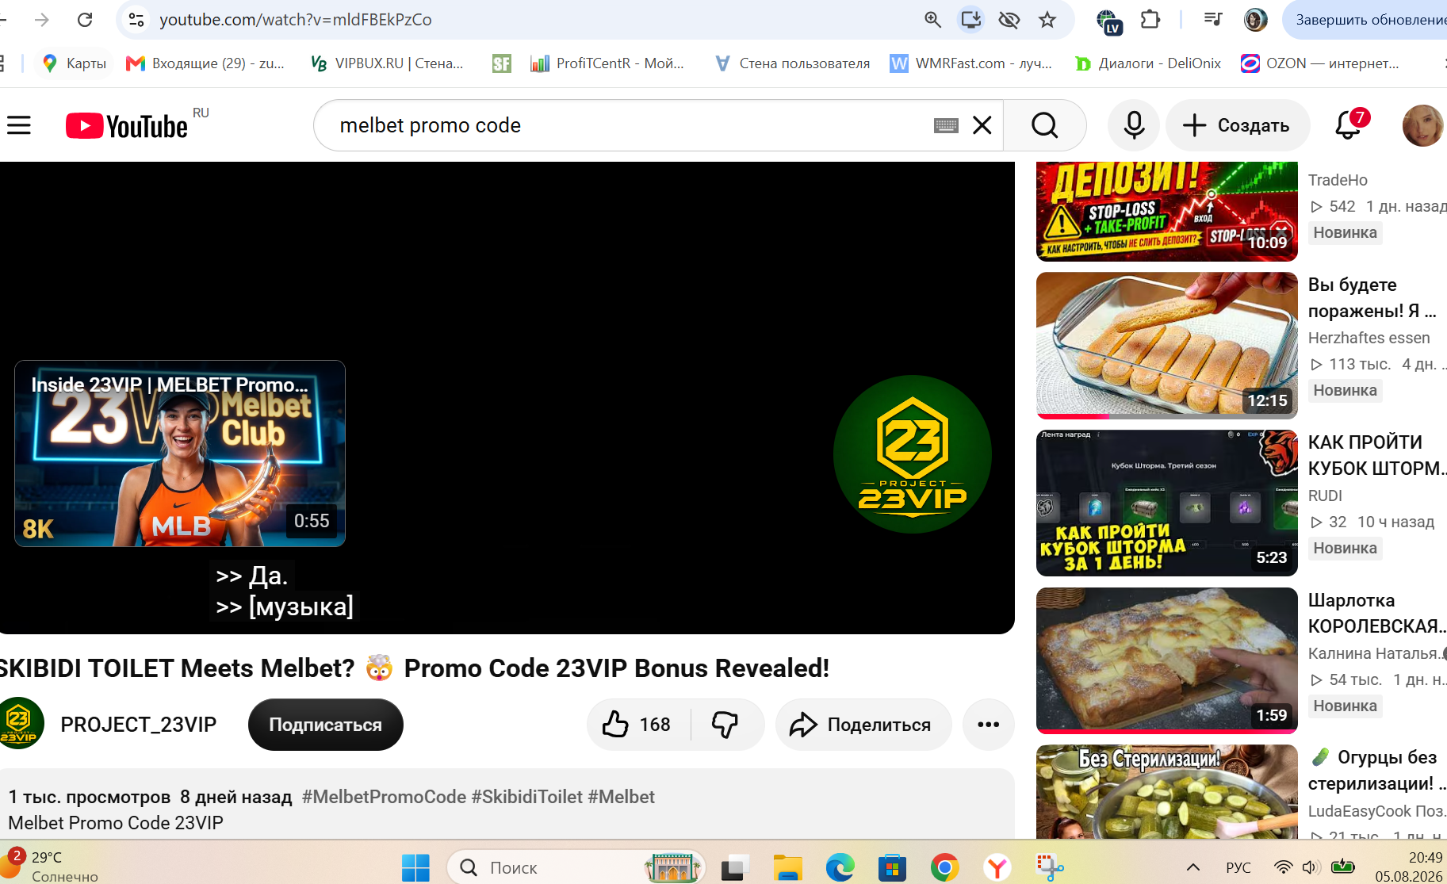Open the VIPBUX.RU bookmark
This screenshot has width=1447, height=884.
click(x=387, y=63)
